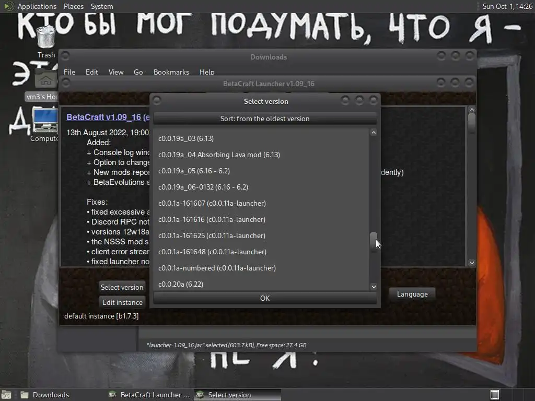This screenshot has width=535, height=401.
Task: Click the MATE logo icon beside Applications
Action: (8, 6)
